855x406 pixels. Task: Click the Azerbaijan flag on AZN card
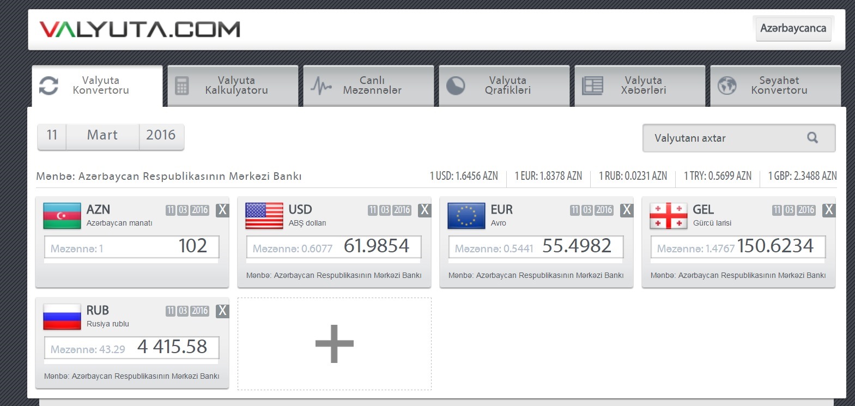tap(62, 216)
